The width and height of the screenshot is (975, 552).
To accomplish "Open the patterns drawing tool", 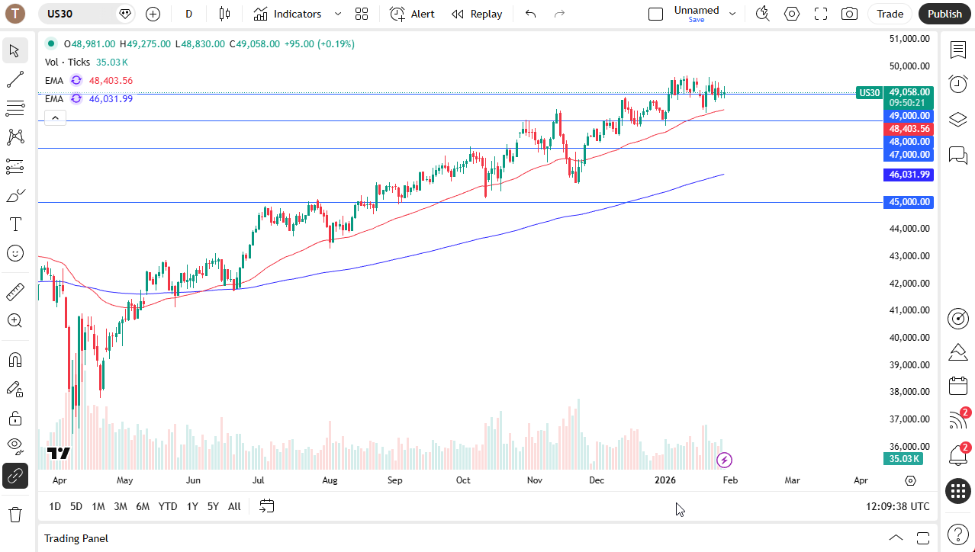I will [14, 137].
